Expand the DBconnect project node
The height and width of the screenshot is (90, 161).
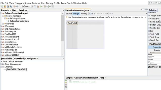1,26
